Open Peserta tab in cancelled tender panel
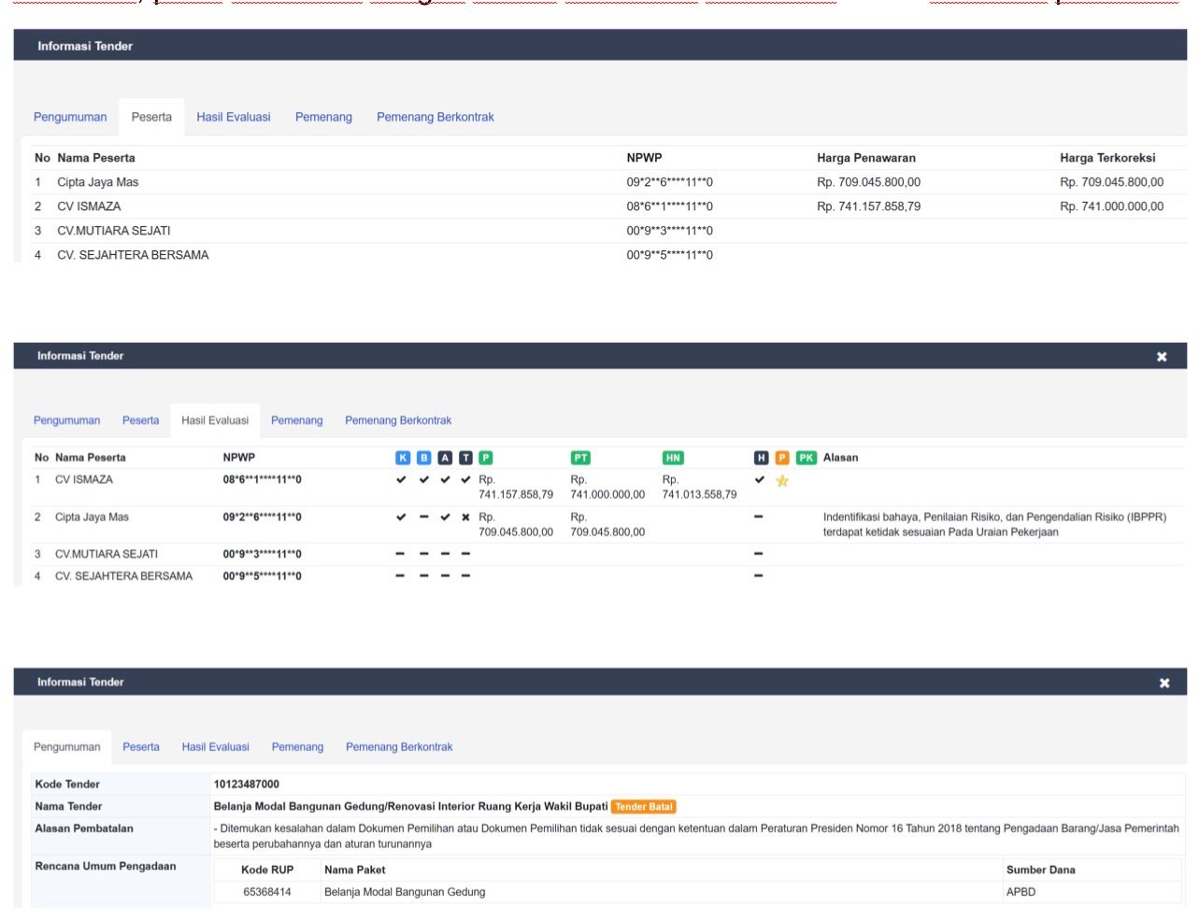The height and width of the screenshot is (921, 1200). coord(141,747)
